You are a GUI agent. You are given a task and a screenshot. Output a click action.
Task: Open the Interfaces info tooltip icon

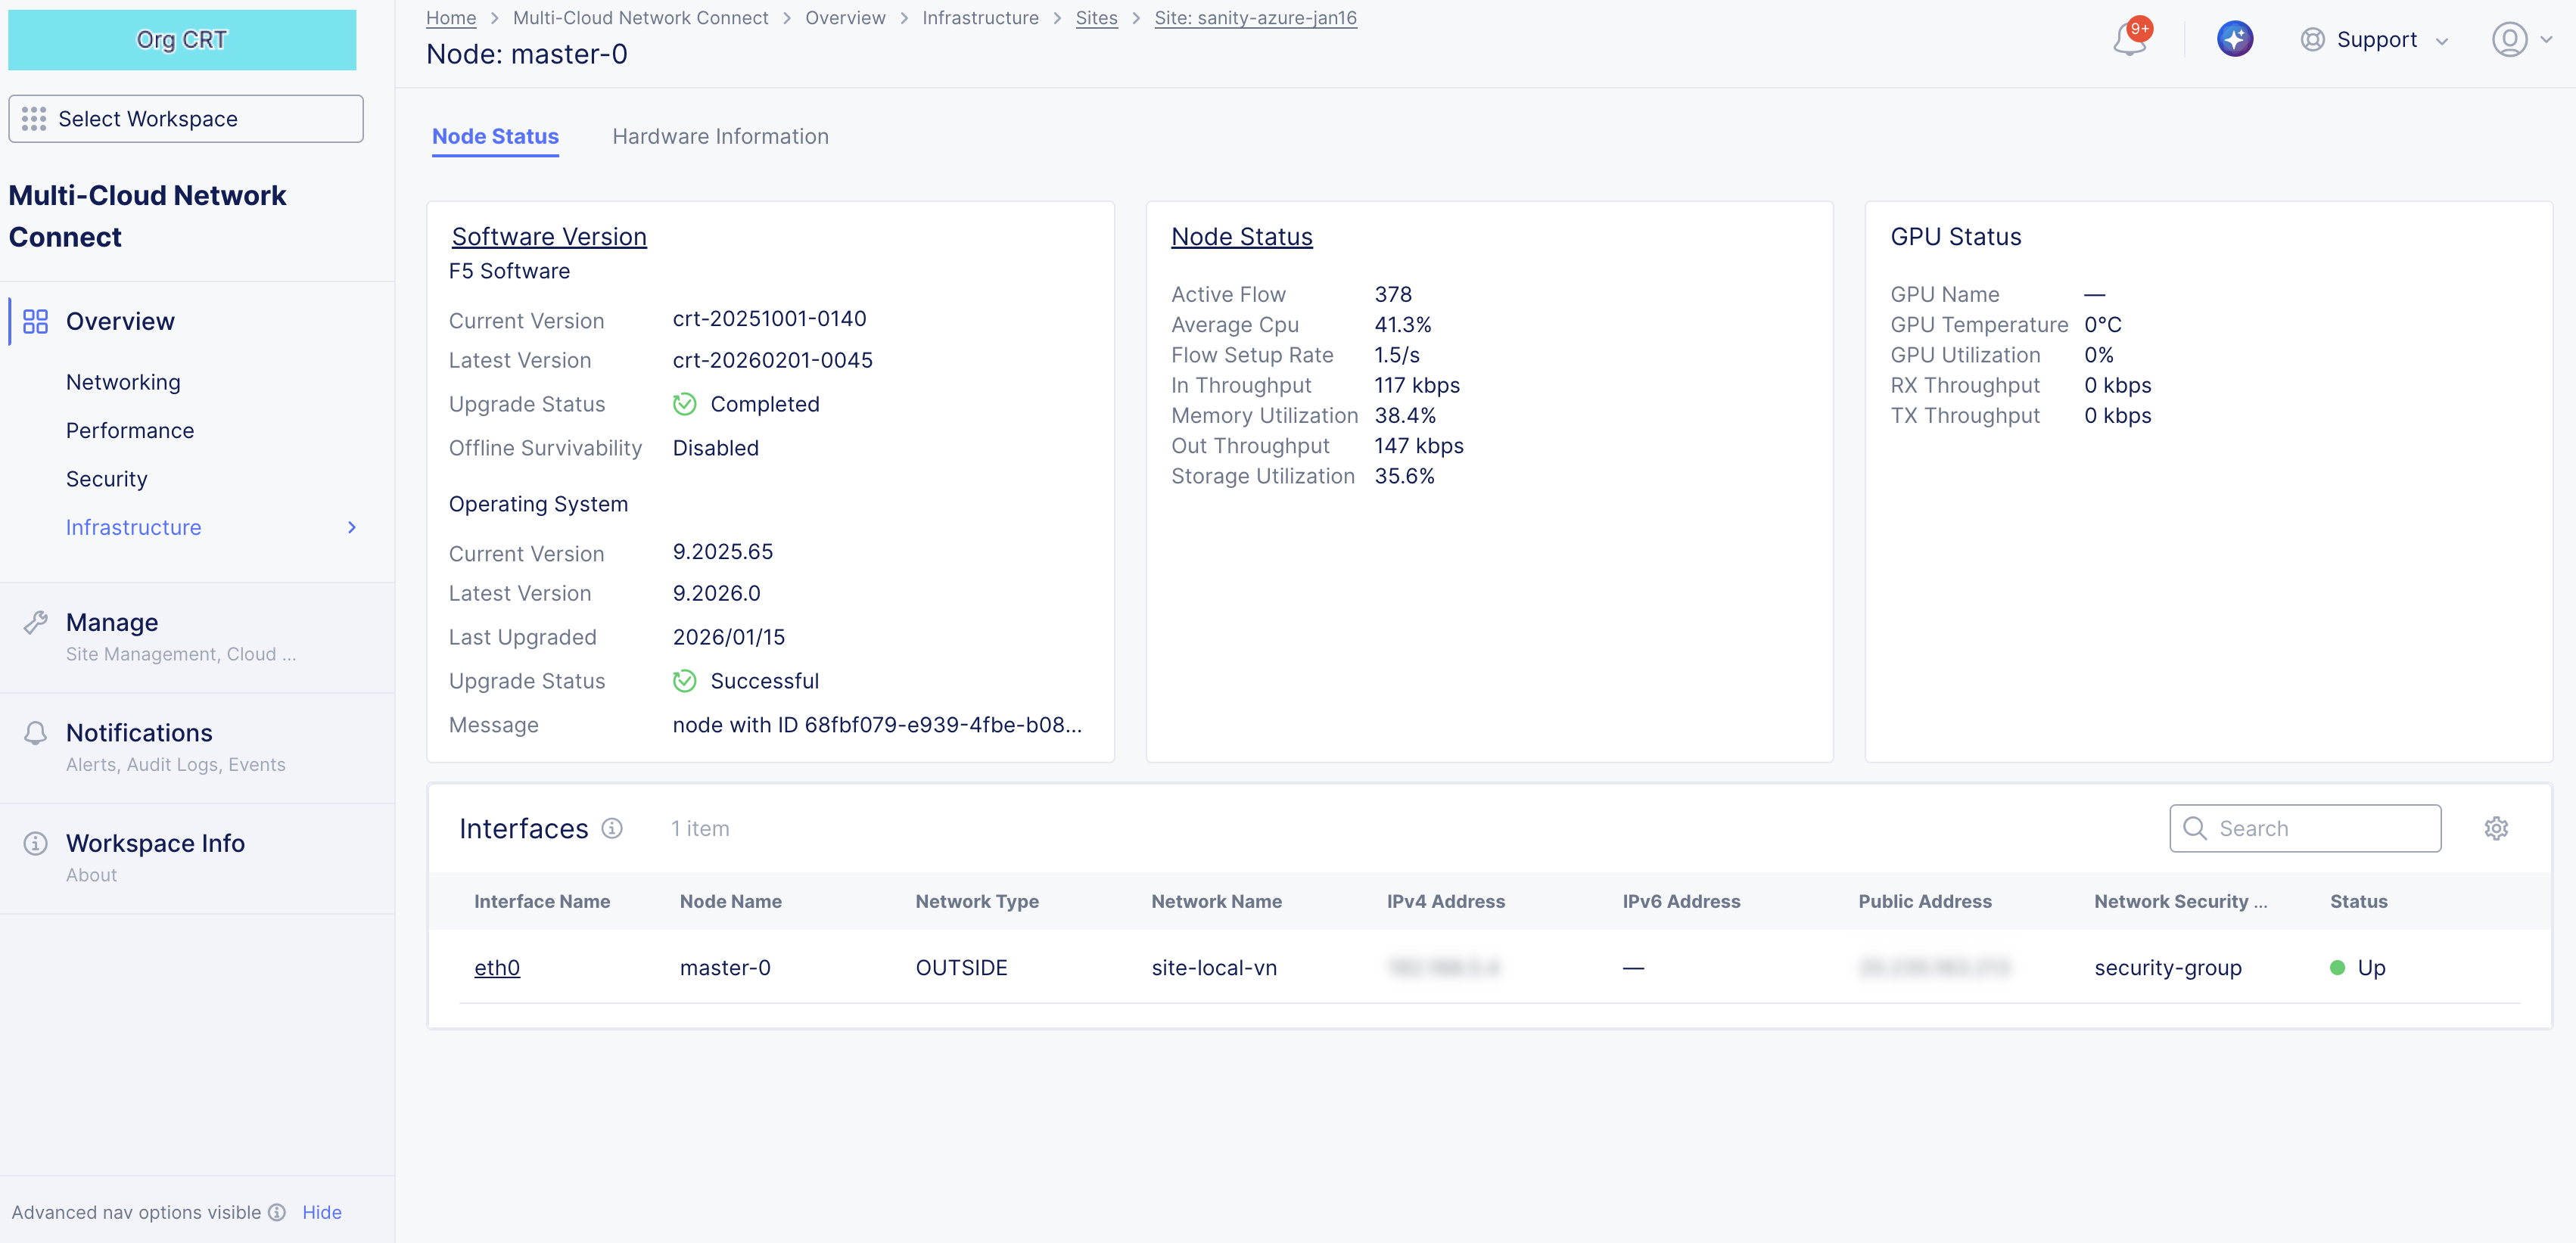pyautogui.click(x=612, y=828)
